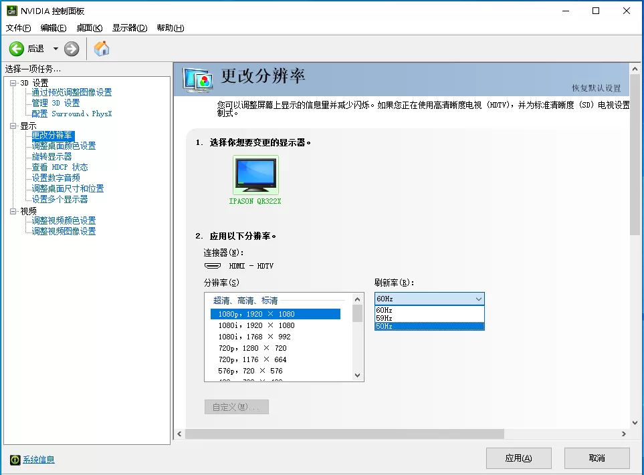Collapse the 显示 tree branch
The height and width of the screenshot is (475, 644).
point(13,125)
